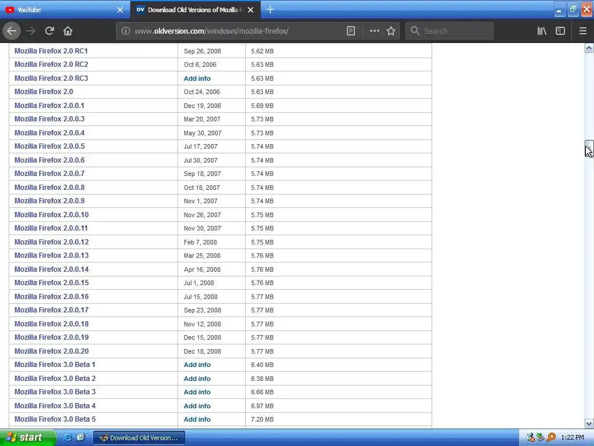Close the Download Old Versions tab

click(251, 10)
